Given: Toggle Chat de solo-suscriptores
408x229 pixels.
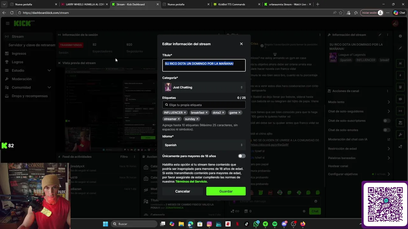Looking at the screenshot, I should point(386,121).
